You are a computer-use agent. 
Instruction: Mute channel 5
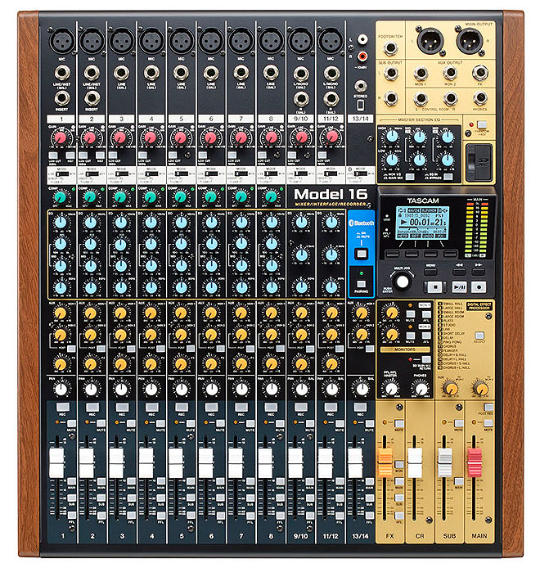191,423
